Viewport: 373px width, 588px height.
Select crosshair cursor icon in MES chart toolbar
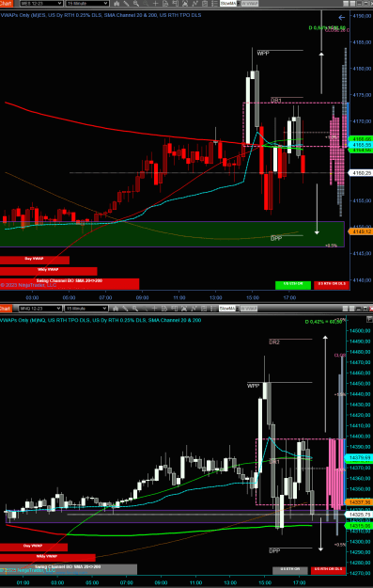(x=156, y=4)
